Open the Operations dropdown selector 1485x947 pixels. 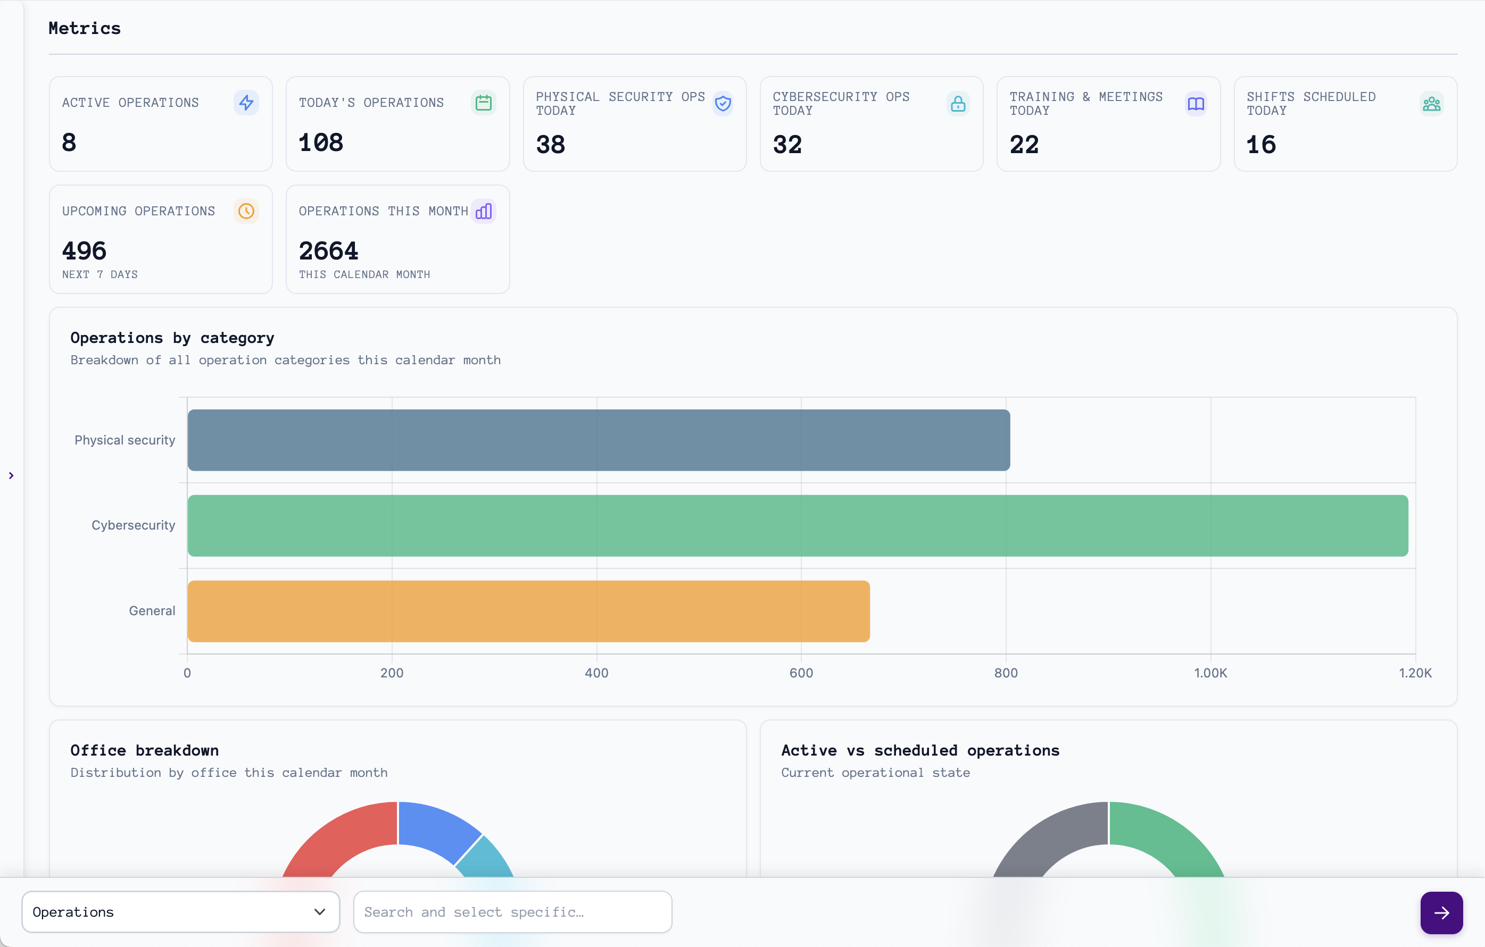click(x=181, y=912)
